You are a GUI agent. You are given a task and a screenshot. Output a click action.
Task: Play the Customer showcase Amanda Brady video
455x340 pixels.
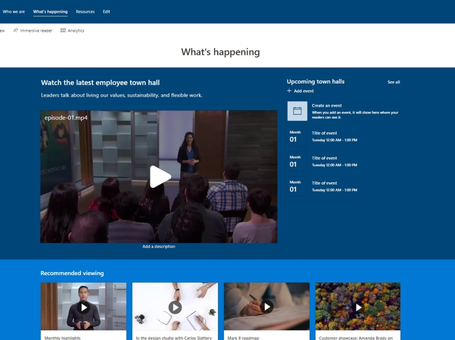pyautogui.click(x=359, y=307)
